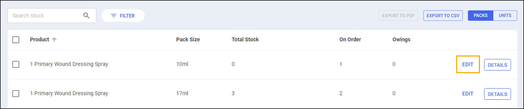
Task: Click EXPORT TO PDF button
Action: (x=398, y=16)
